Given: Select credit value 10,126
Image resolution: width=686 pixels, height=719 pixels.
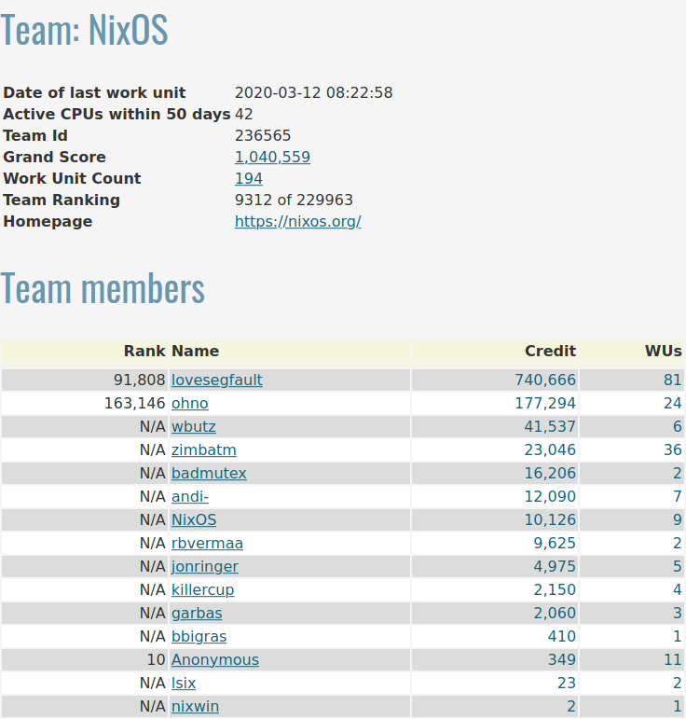Looking at the screenshot, I should (x=550, y=520).
